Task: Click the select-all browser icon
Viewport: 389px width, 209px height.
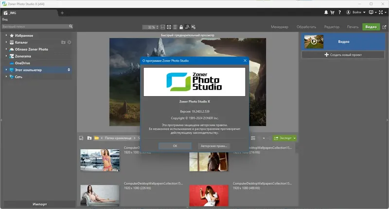Action: pyautogui.click(x=81, y=138)
